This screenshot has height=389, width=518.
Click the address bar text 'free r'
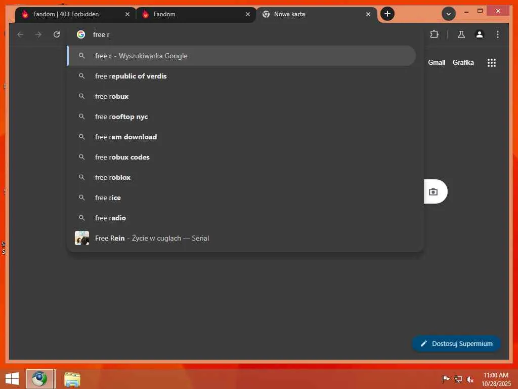[101, 35]
